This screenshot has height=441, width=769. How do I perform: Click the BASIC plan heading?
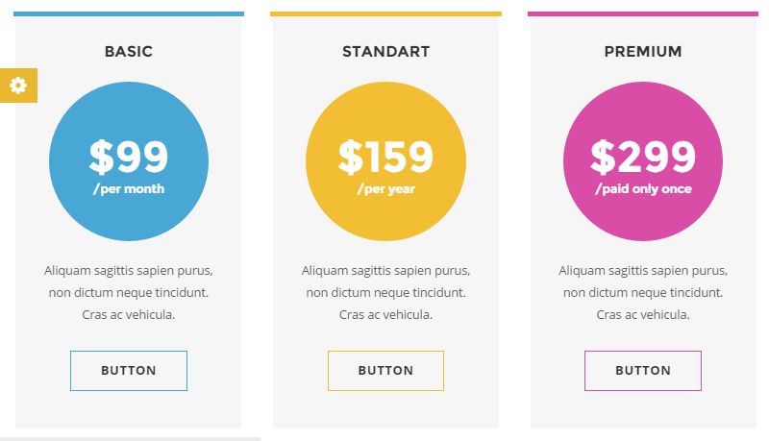(129, 52)
